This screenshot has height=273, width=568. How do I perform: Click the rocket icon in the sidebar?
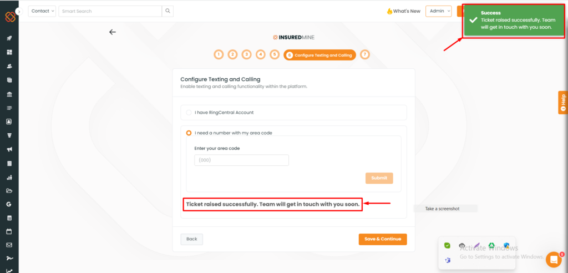9,38
